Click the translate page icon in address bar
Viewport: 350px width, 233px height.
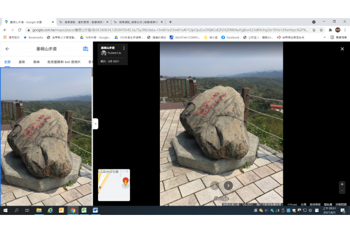314,30
